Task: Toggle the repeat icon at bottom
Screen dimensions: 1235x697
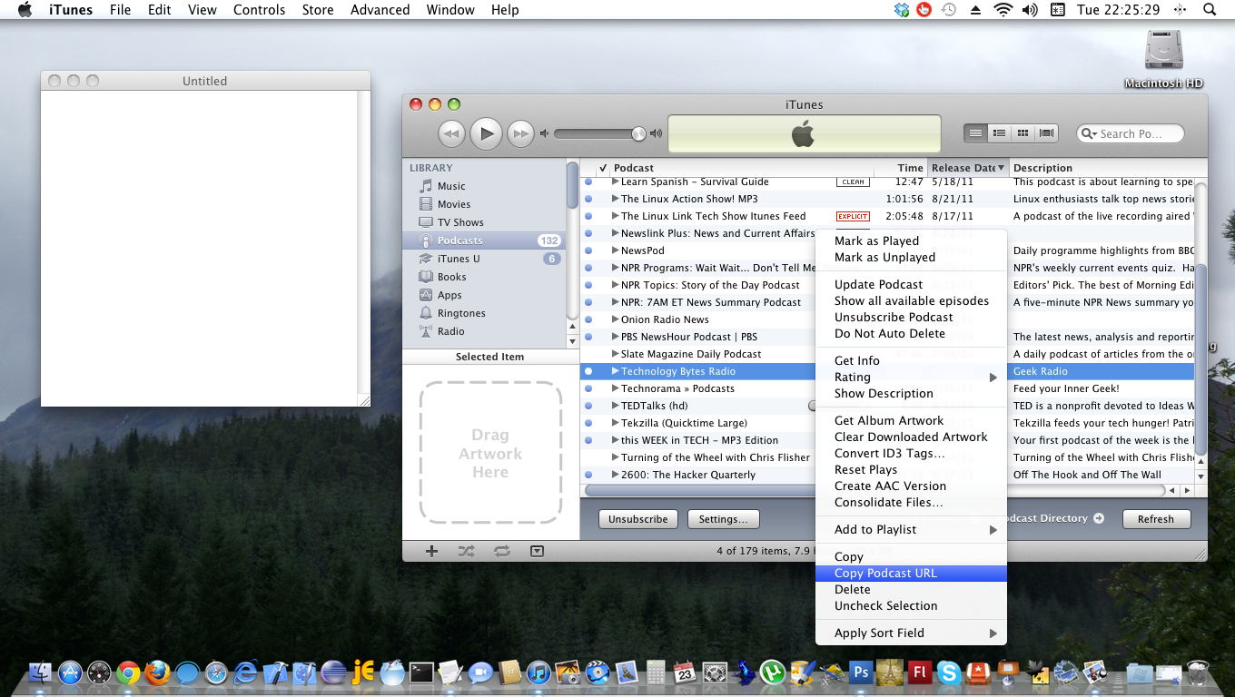Action: (501, 551)
